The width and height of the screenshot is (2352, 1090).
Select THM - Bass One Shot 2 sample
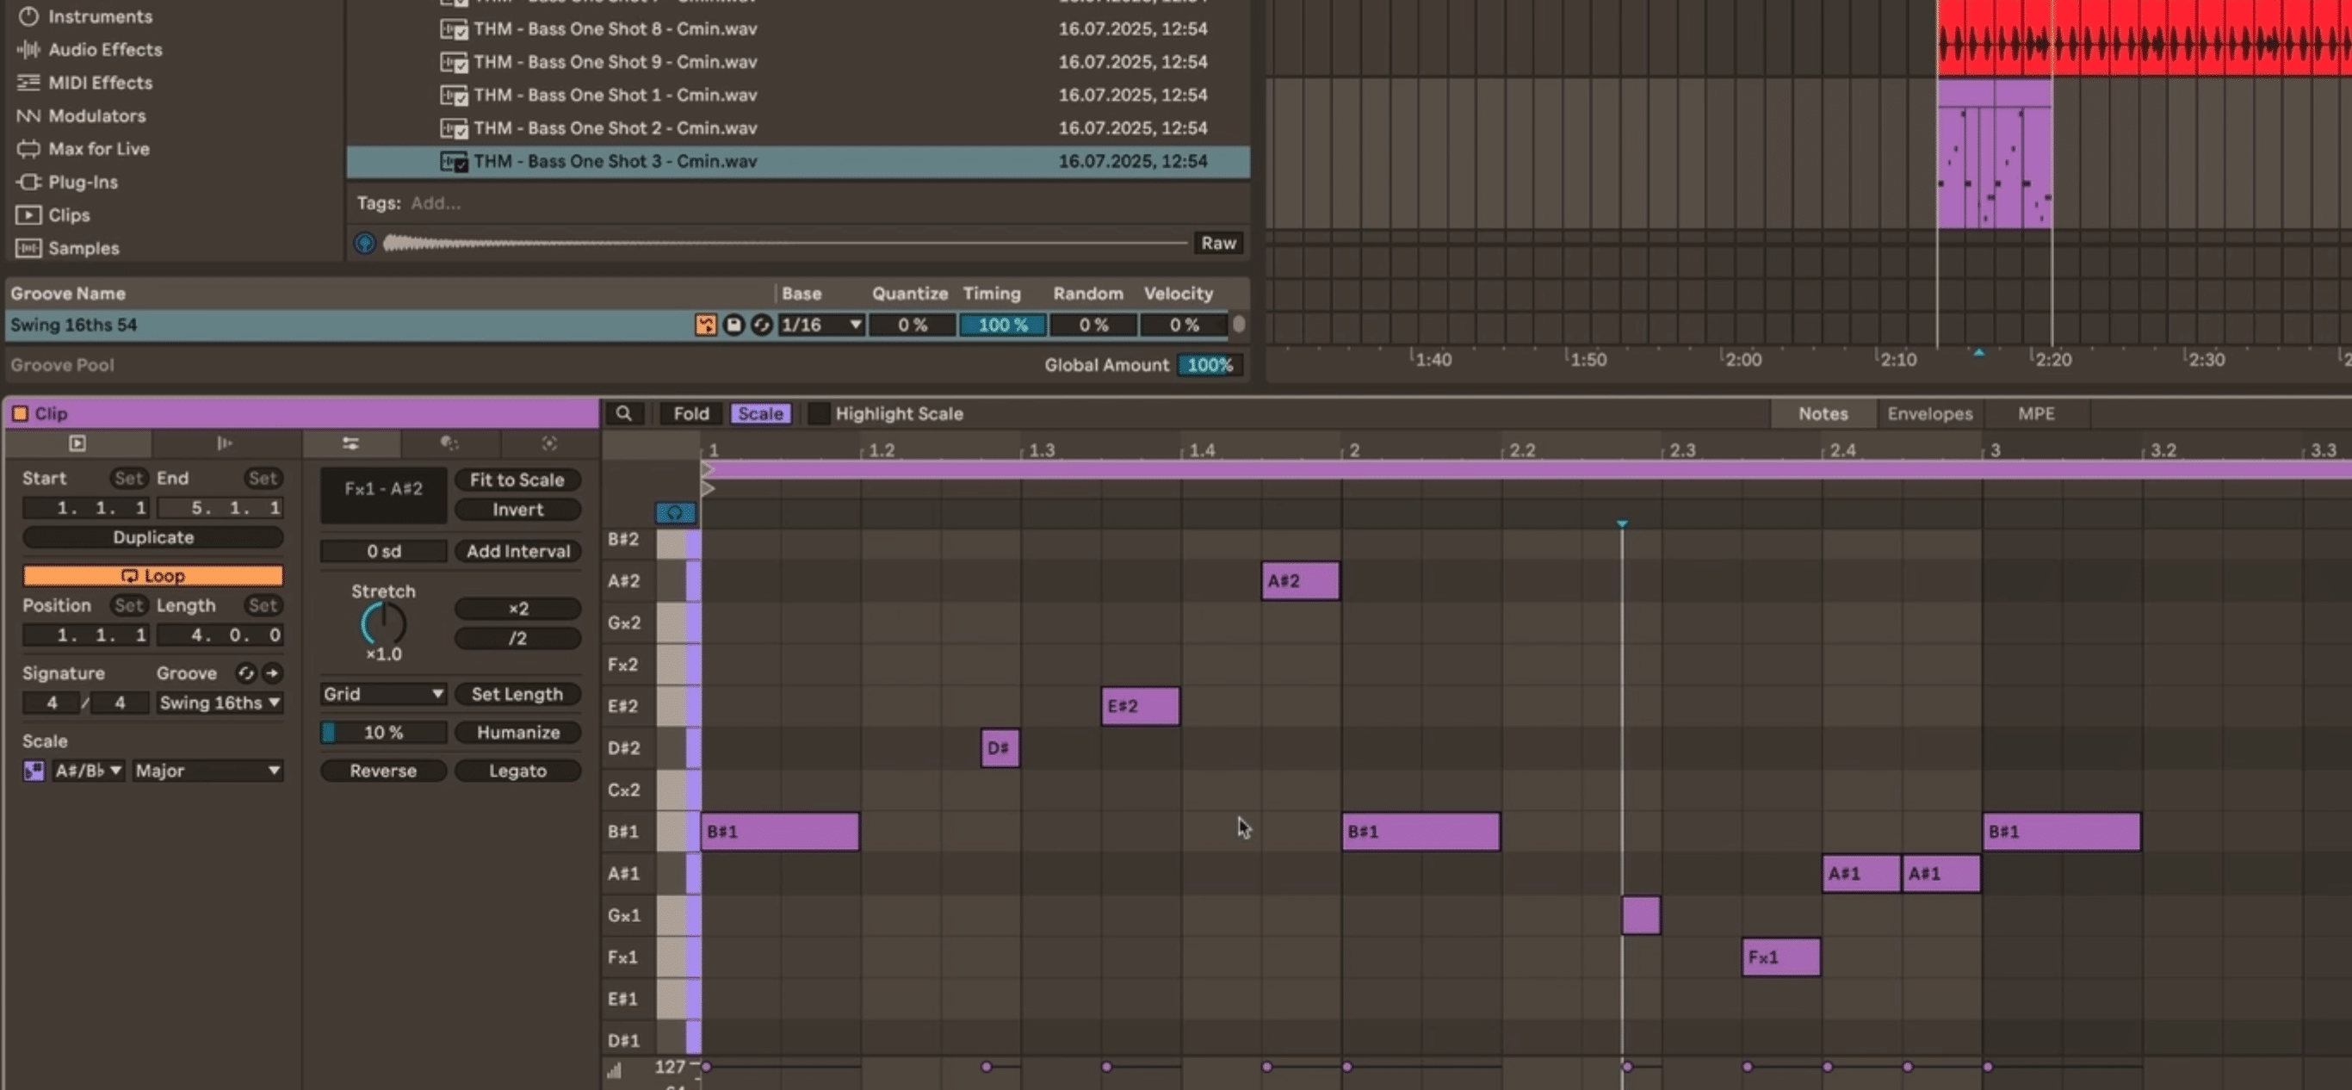(x=615, y=127)
